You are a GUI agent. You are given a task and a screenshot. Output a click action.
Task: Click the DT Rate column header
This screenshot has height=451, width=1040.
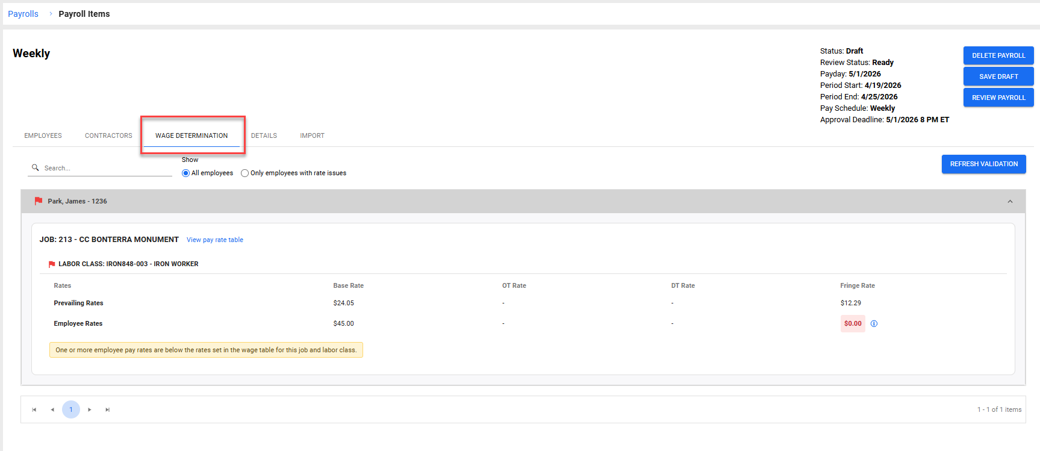coord(683,285)
